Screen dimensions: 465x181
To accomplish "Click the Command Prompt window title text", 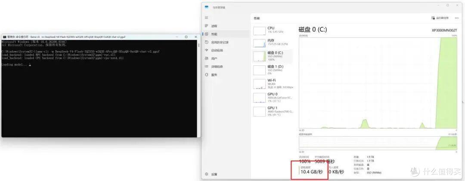I will [x=66, y=37].
